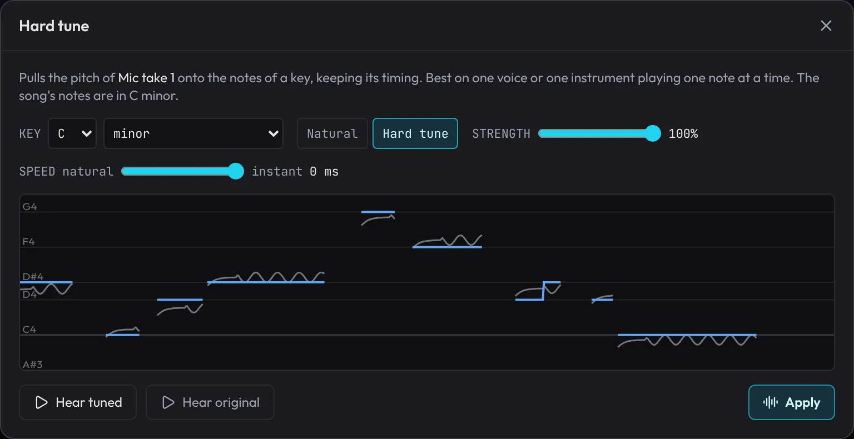This screenshot has height=439, width=854.
Task: Click the 'instant 0 ms' speed readout
Action: (295, 171)
